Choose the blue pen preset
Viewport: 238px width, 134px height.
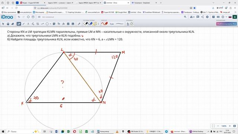(90, 24)
